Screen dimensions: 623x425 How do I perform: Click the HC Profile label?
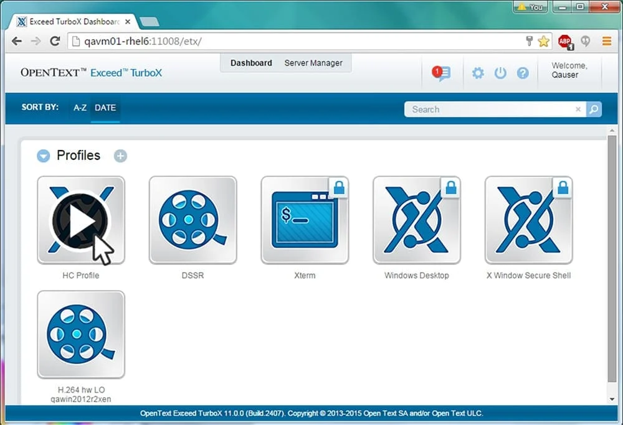pyautogui.click(x=80, y=276)
